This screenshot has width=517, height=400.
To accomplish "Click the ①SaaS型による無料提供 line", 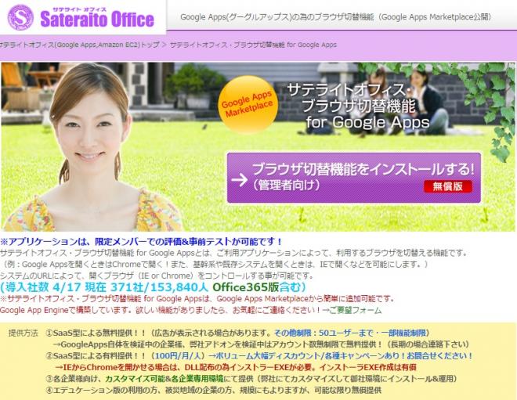I will [236, 333].
